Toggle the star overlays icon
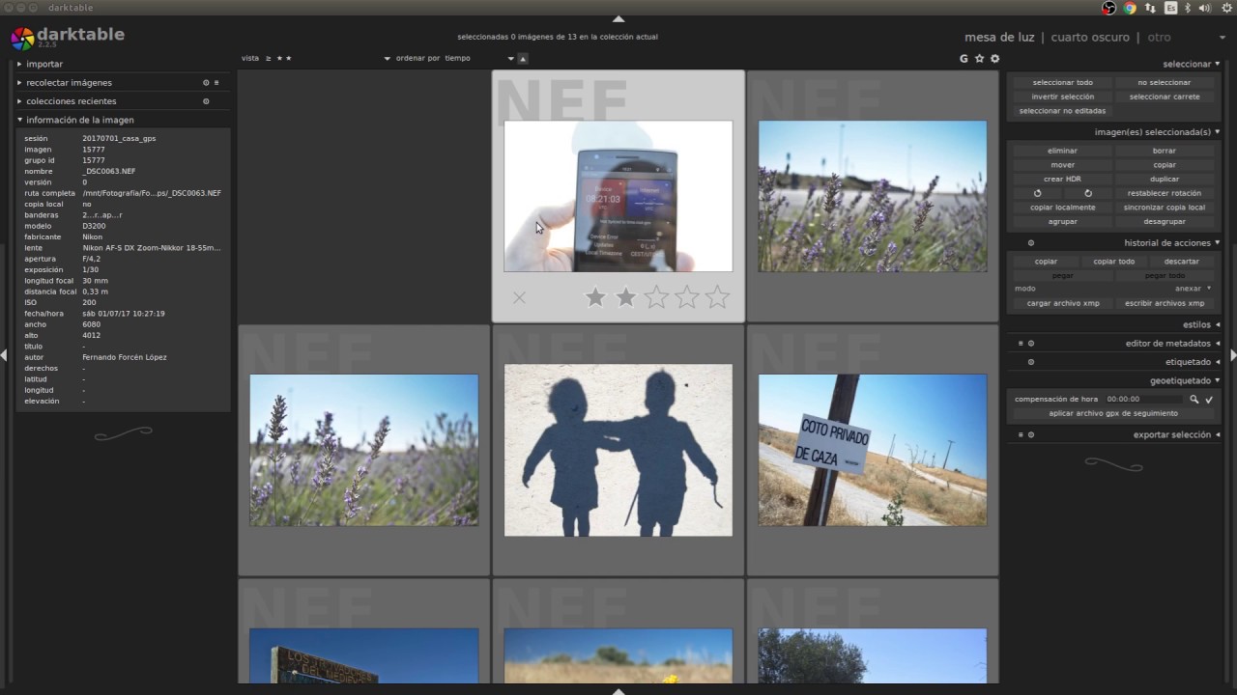 point(979,59)
